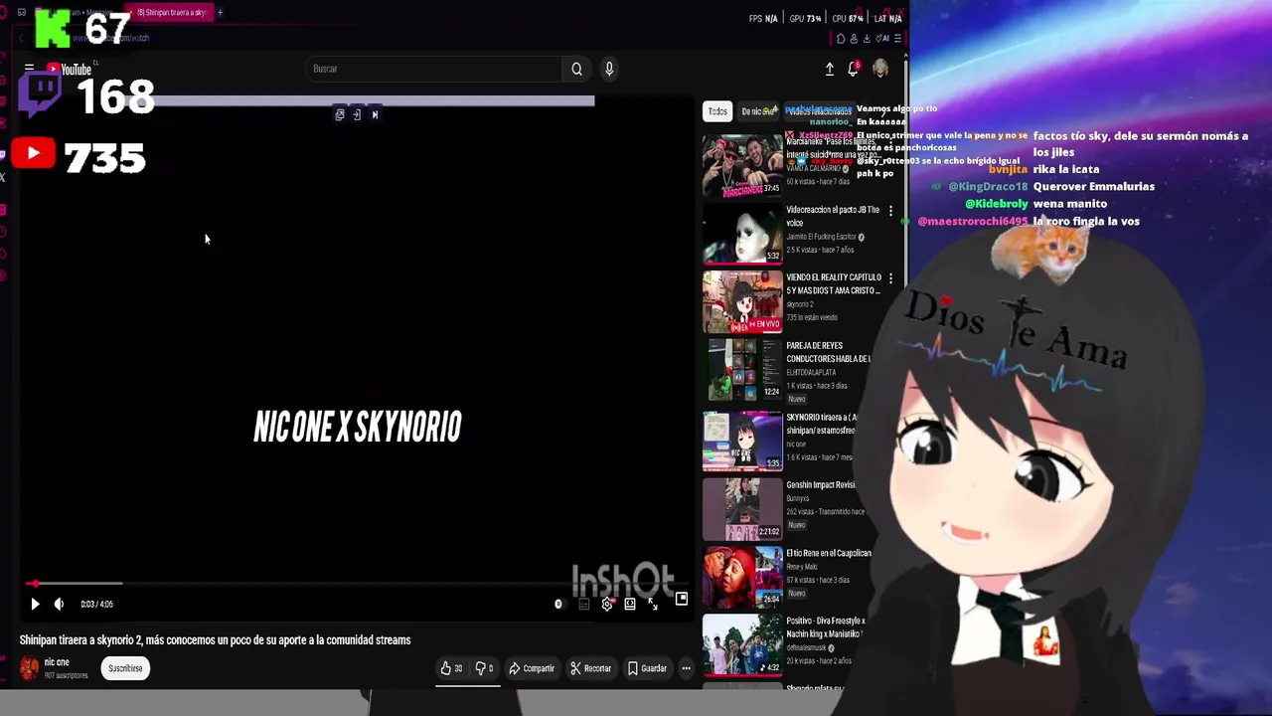Click the Buscar search field
Image resolution: width=1272 pixels, height=716 pixels.
(x=434, y=69)
